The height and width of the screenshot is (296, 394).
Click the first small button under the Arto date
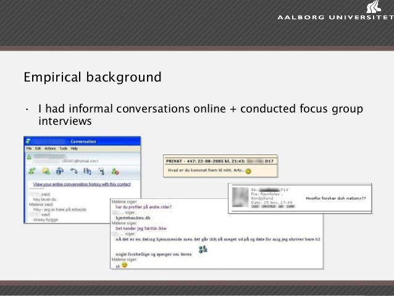(255, 206)
